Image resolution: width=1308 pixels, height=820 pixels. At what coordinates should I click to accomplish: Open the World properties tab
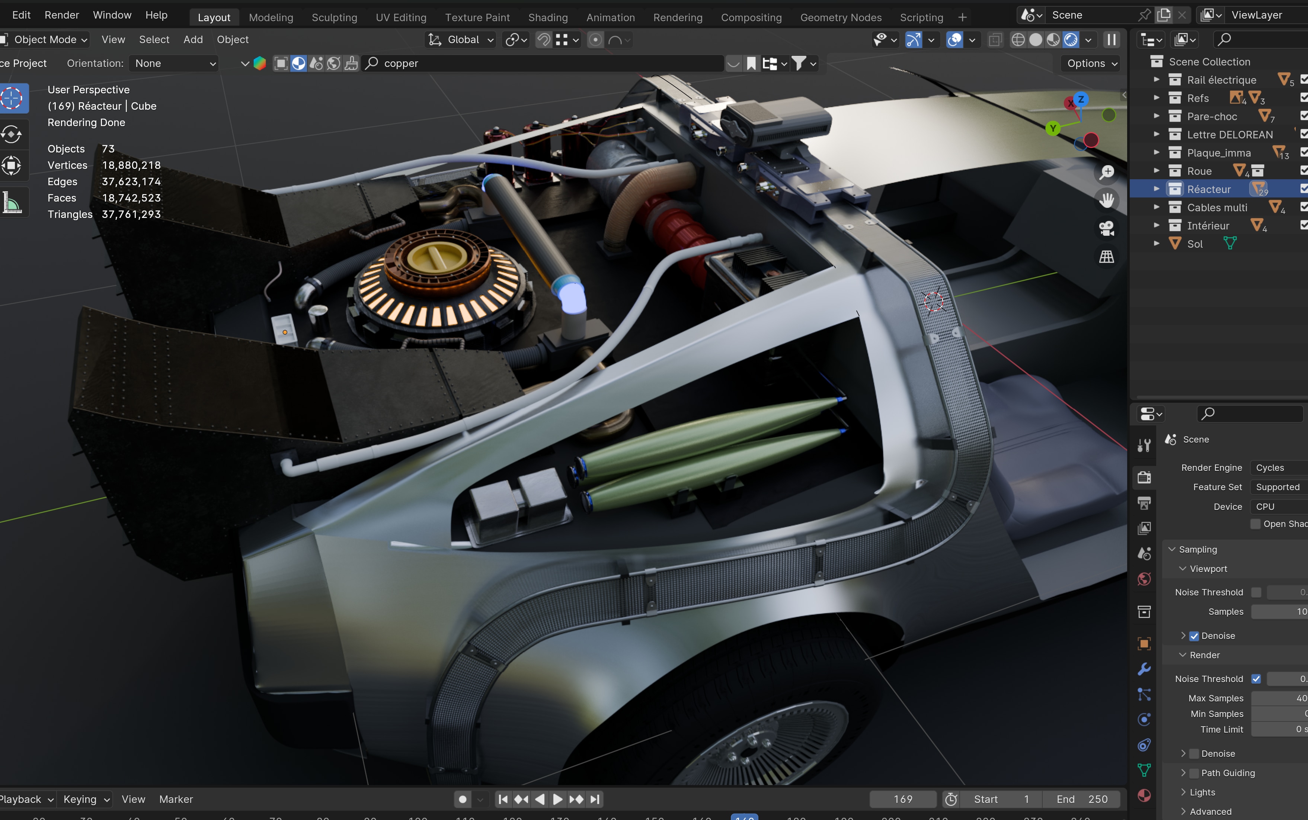pos(1144,579)
